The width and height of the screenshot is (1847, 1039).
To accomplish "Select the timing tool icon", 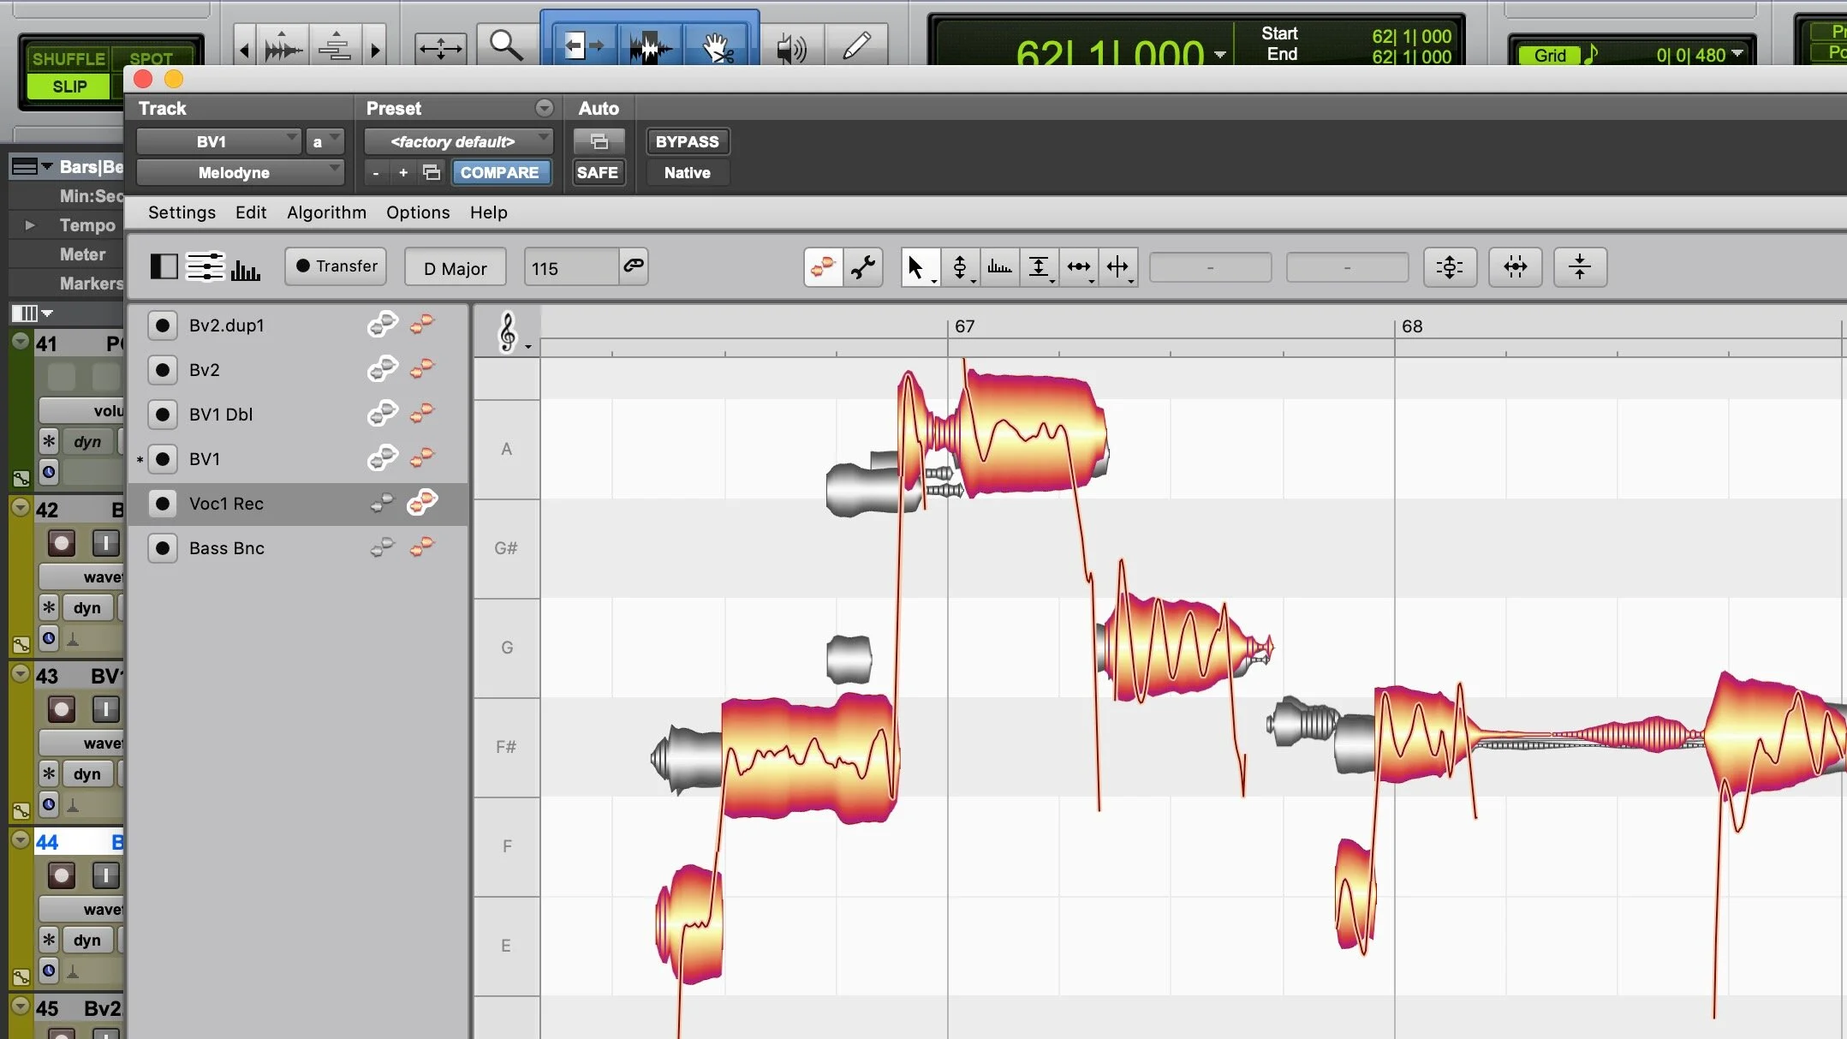I will click(1079, 267).
